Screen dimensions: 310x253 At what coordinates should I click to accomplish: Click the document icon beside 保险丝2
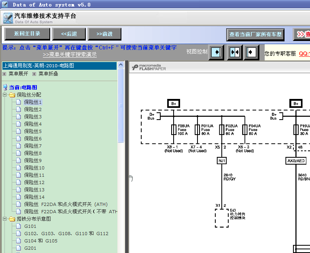click(19, 109)
